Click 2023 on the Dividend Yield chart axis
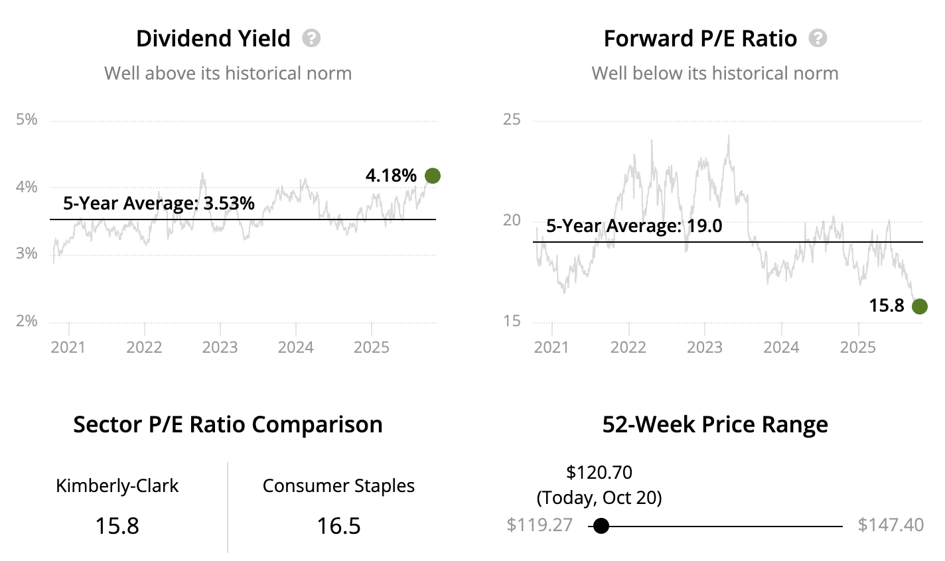The width and height of the screenshot is (945, 561). click(x=220, y=347)
